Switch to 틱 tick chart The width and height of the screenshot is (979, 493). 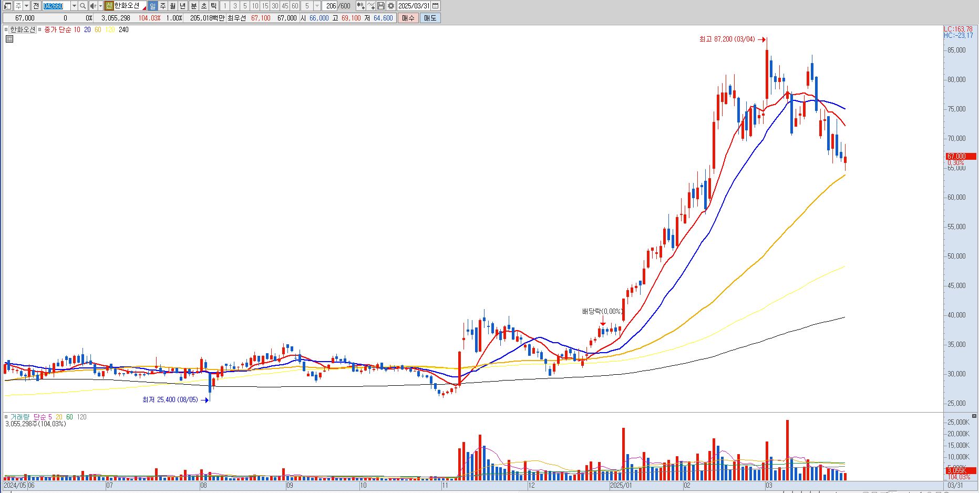click(213, 6)
